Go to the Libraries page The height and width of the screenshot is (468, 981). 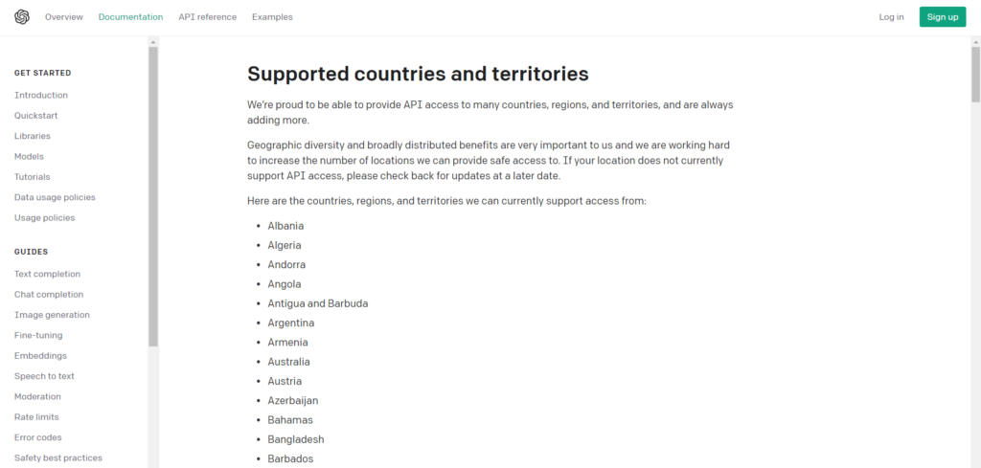point(33,136)
